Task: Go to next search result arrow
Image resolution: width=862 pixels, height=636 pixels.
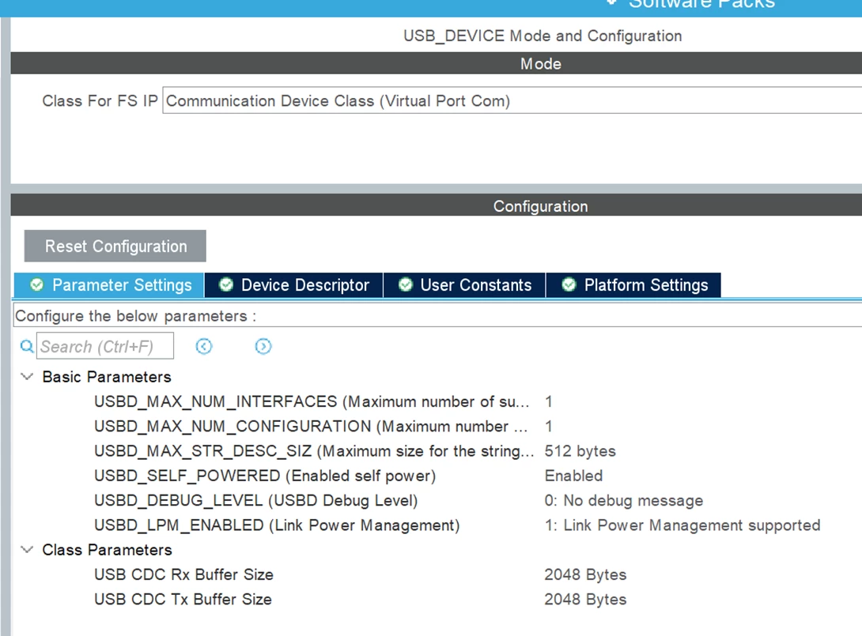Action: pyautogui.click(x=263, y=347)
